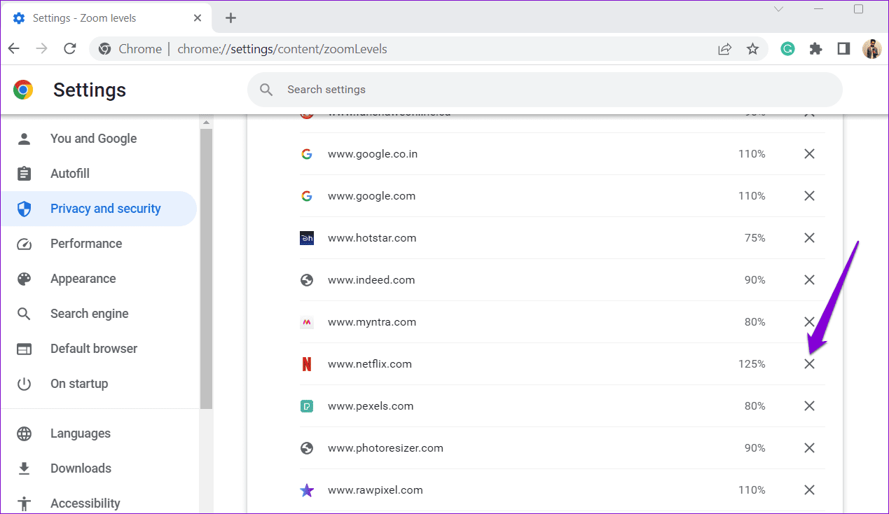Open the Extensions puzzle menu
This screenshot has height=514, width=889.
coord(815,49)
